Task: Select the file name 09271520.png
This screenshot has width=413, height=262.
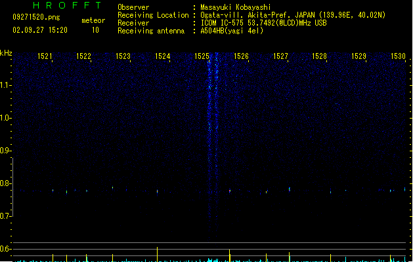Action: pyautogui.click(x=36, y=17)
